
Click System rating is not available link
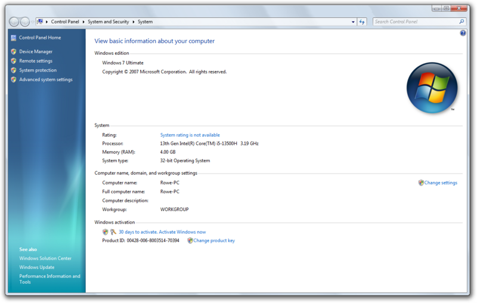pyautogui.click(x=190, y=135)
